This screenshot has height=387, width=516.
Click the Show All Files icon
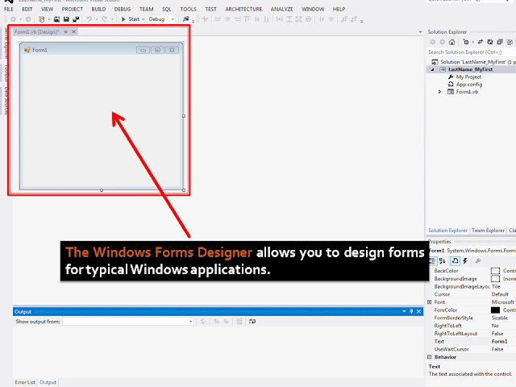point(510,42)
